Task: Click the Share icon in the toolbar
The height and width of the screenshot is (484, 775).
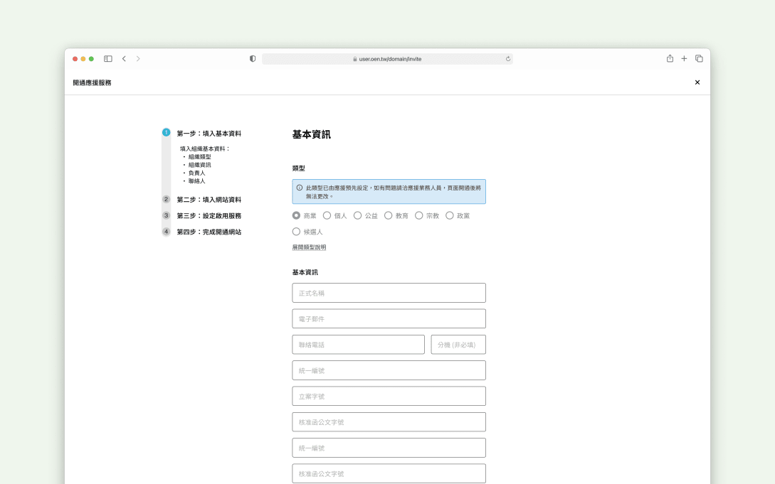Action: 669,58
